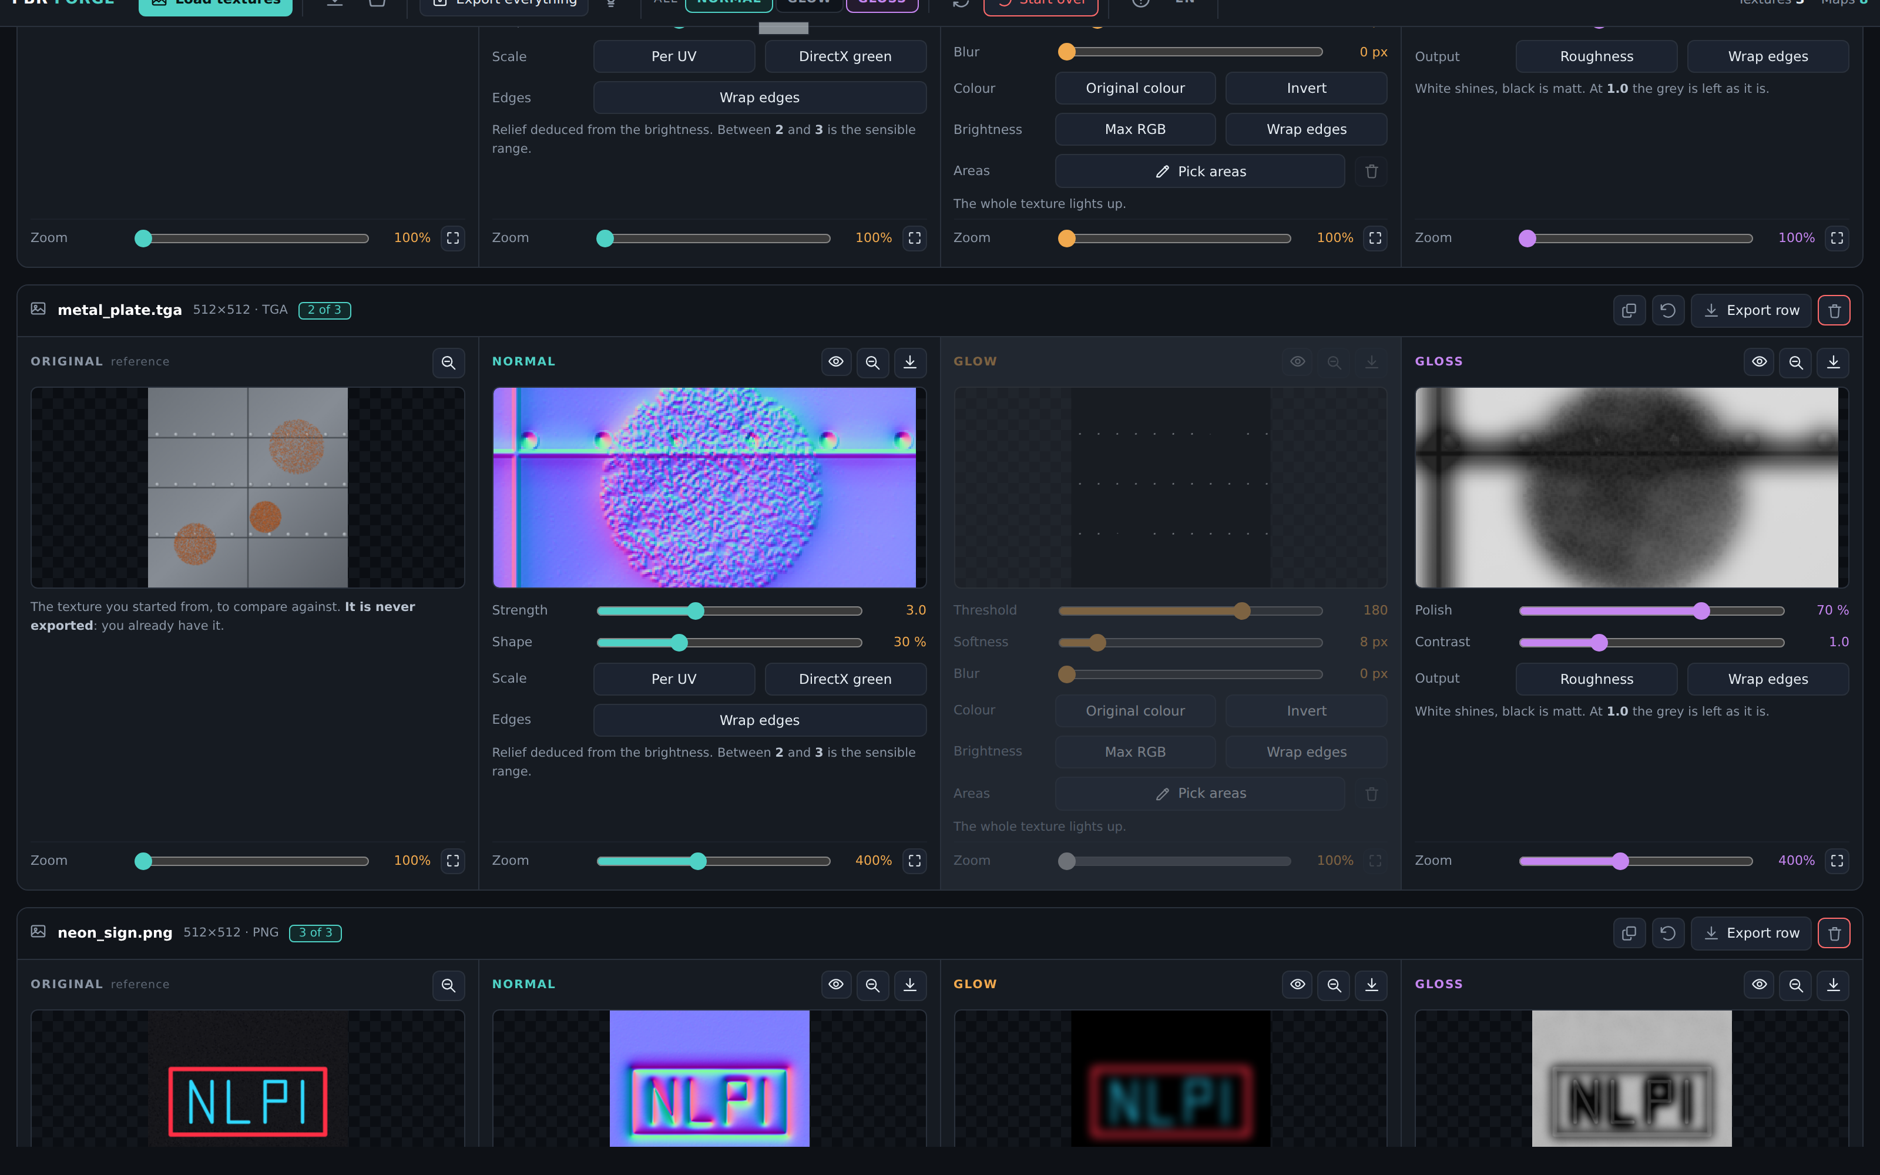This screenshot has height=1175, width=1880.
Task: Select the NORMAL filter tab in header
Action: coord(728,3)
